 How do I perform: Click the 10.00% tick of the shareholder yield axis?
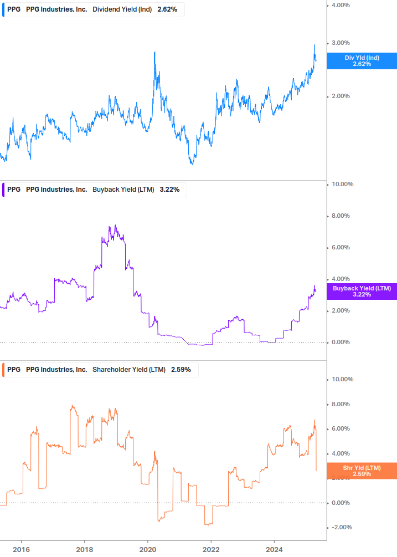point(342,379)
